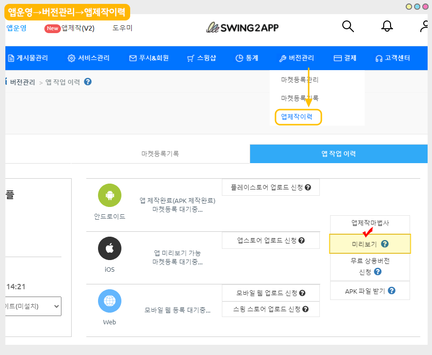Switch to the 마켓등록기록 tab
Image resolution: width=432 pixels, height=355 pixels.
(160, 153)
